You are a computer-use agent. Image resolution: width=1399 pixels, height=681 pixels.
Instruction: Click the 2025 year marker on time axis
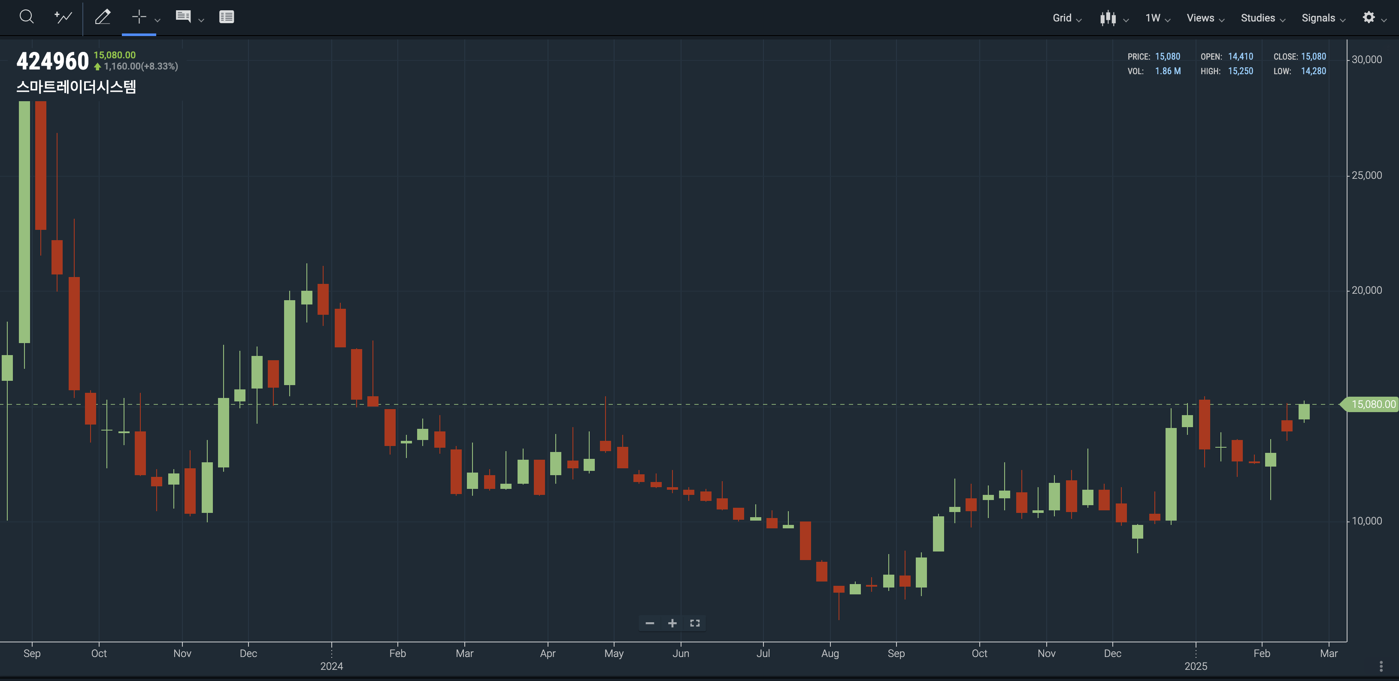[1195, 666]
